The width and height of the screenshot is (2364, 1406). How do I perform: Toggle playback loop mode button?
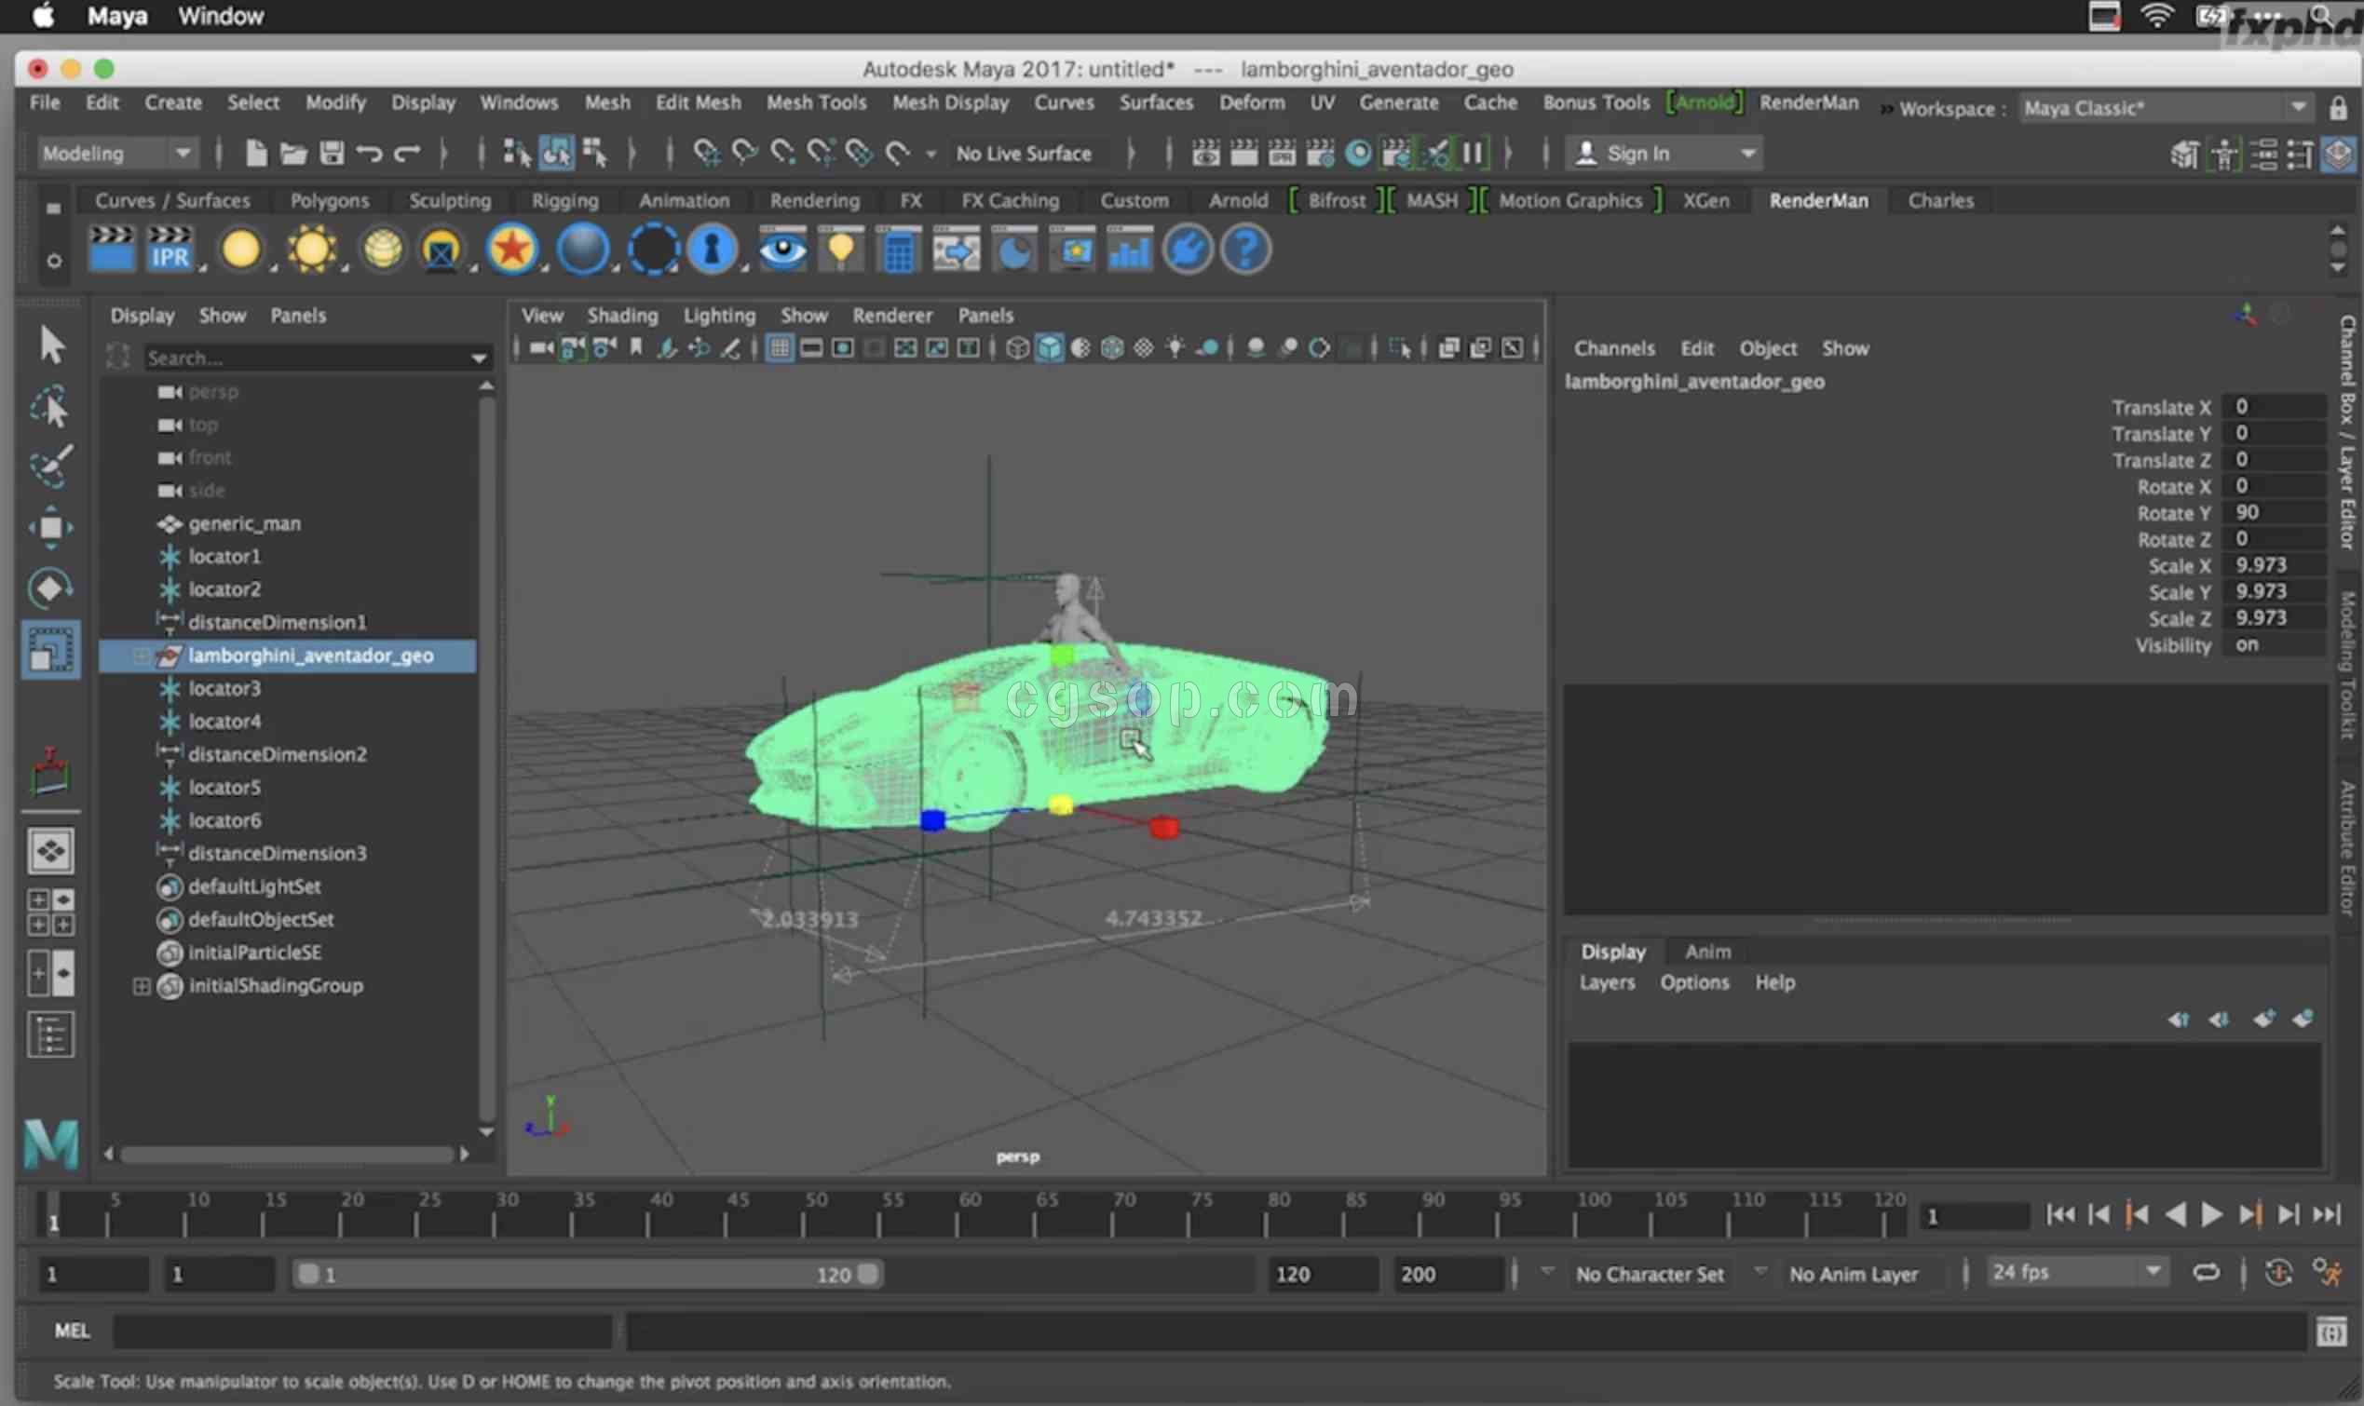pyautogui.click(x=2205, y=1274)
